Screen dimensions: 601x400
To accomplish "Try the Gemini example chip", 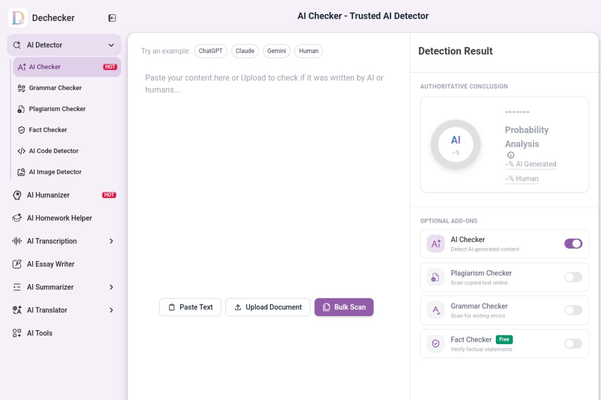I will click(277, 51).
